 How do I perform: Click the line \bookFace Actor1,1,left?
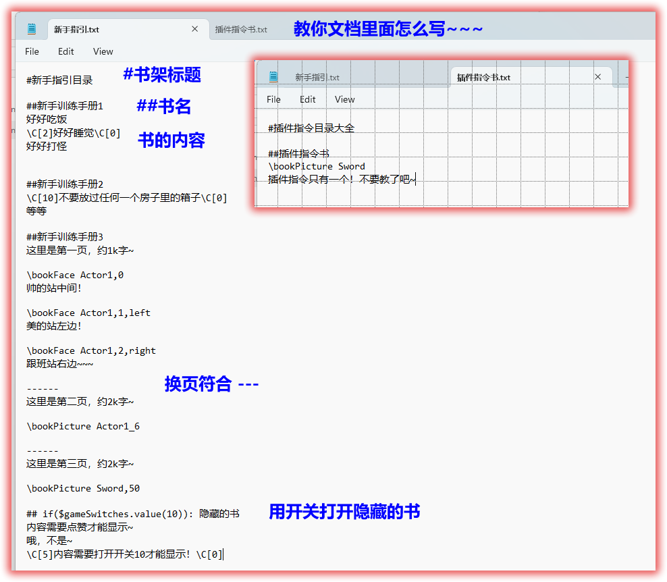(x=88, y=313)
